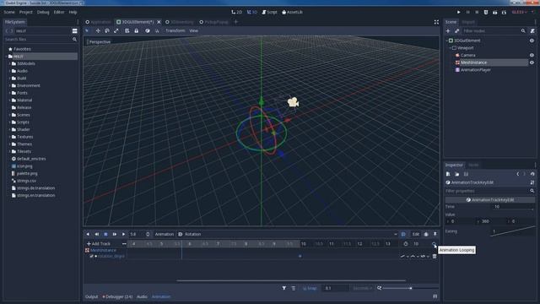Screen dimensions: 540x304
Task: Open the Perspective view menu button
Action: coord(100,41)
